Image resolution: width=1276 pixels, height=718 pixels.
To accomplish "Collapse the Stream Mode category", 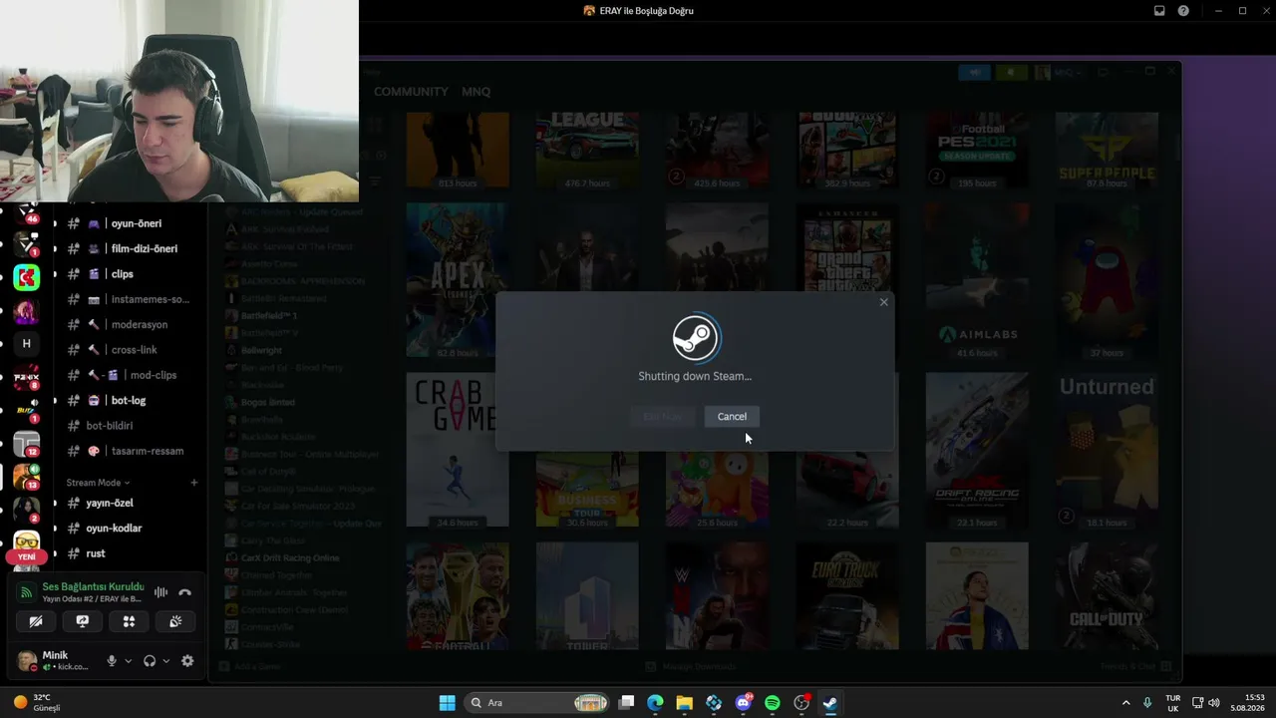I will pos(98,483).
